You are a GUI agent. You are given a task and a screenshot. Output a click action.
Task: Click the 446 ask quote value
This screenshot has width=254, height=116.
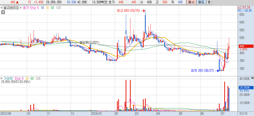(x=121, y=2)
